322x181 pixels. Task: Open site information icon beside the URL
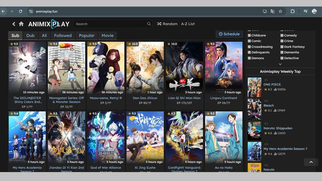coord(31,11)
